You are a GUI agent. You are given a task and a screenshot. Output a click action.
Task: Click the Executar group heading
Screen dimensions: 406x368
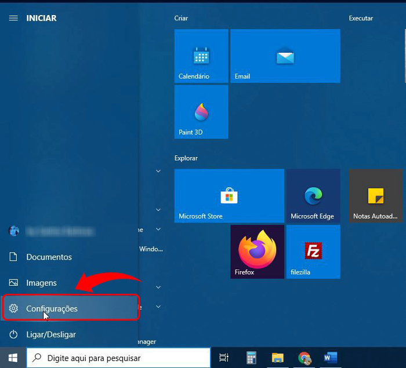pyautogui.click(x=361, y=18)
